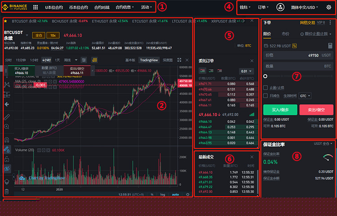Click the user account profile icon
This screenshot has width=337, height=216.
pyautogui.click(x=281, y=7)
